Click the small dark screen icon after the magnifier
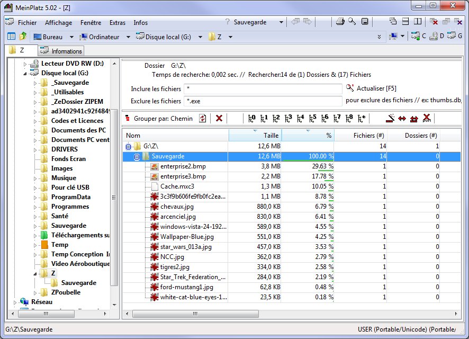This screenshot has height=339, width=469. [365, 22]
